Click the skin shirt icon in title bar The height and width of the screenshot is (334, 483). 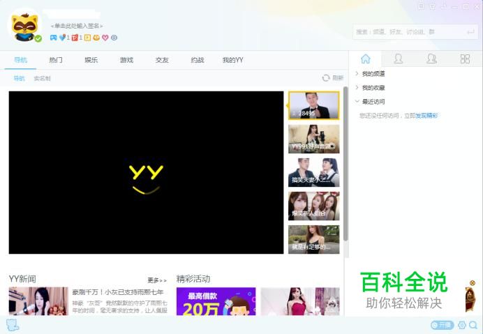[433, 6]
